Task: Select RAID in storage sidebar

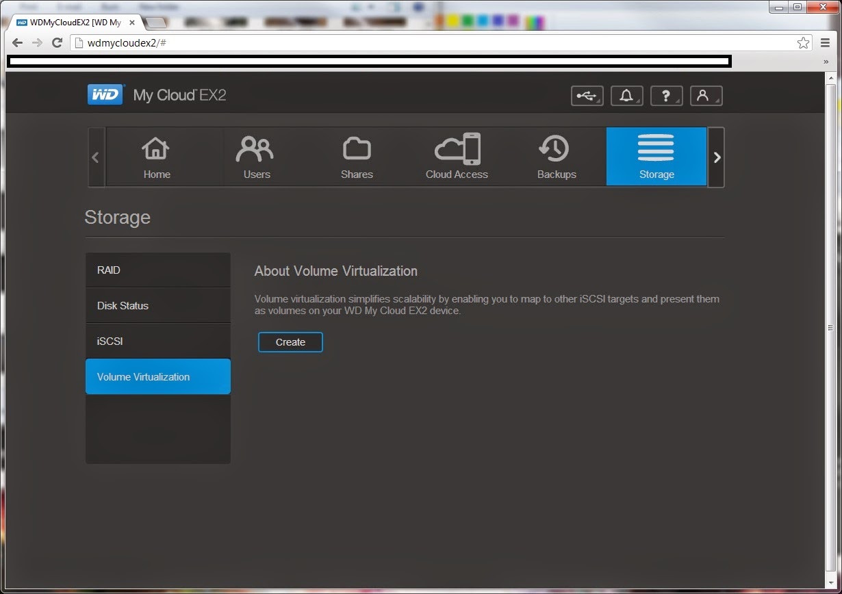Action: 158,270
